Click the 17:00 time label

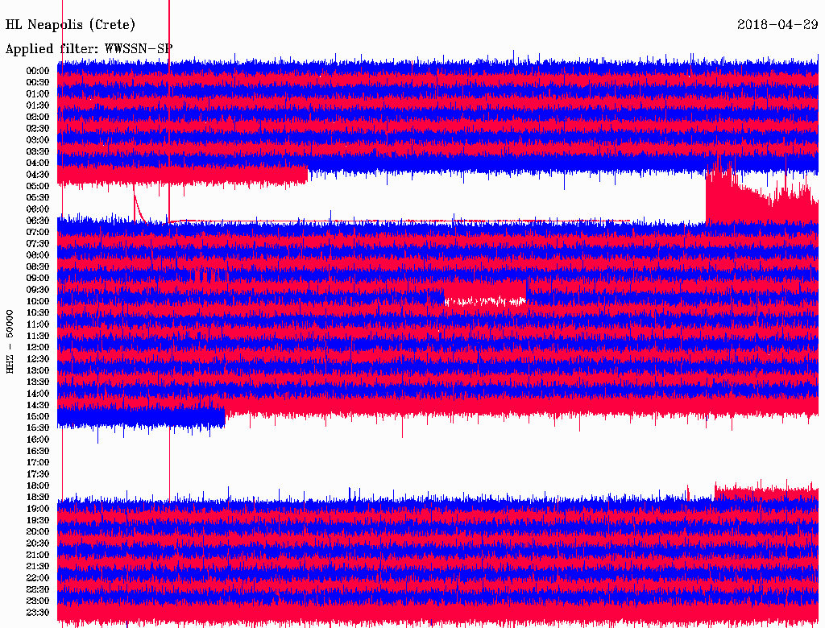[38, 462]
